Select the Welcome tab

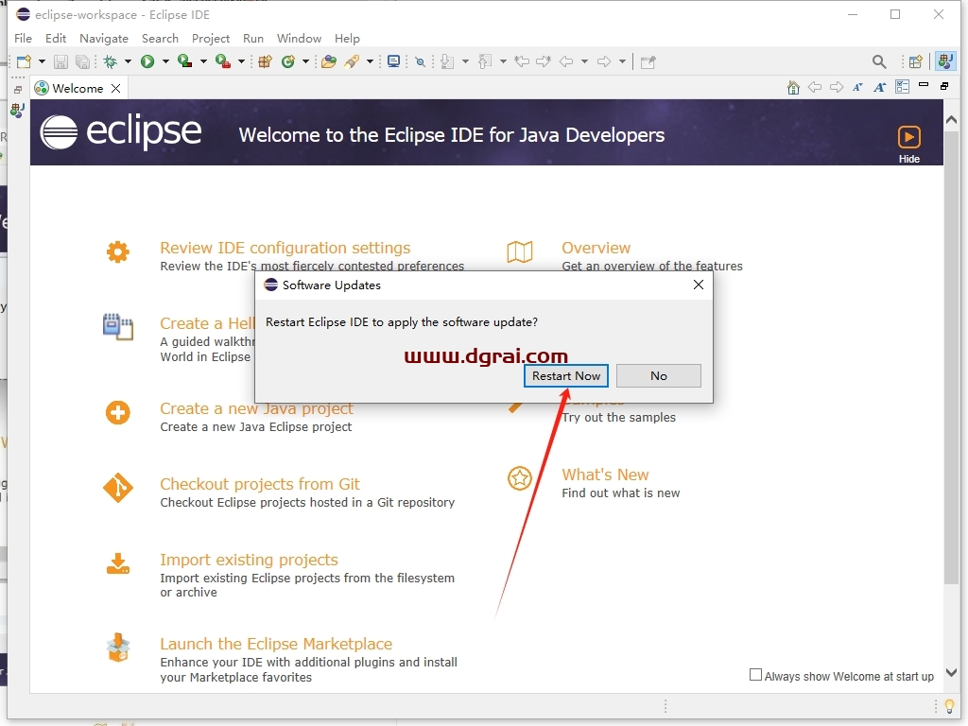[x=78, y=88]
